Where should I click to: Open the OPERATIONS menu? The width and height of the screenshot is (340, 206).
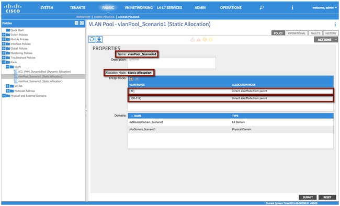click(231, 8)
